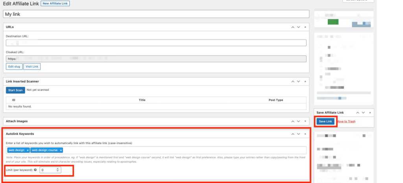The image size is (403, 183).
Task: Increase the Limit per keyword value
Action: (x=57, y=168)
